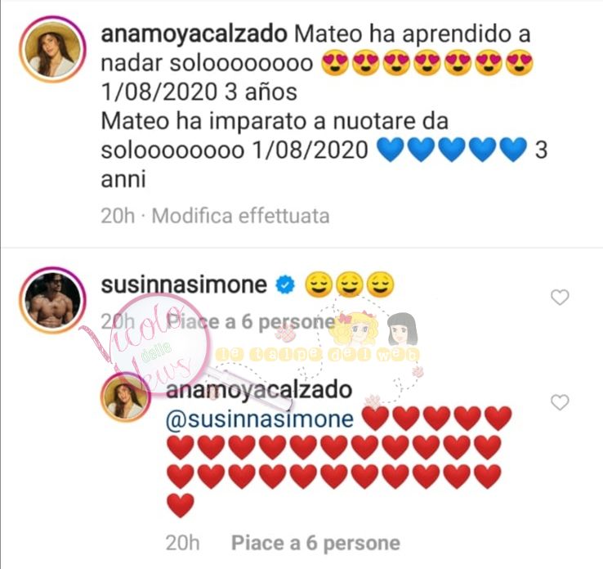603x569 pixels.
Task: Click the 20h timestamp under the hearts reply
Action: click(x=182, y=543)
